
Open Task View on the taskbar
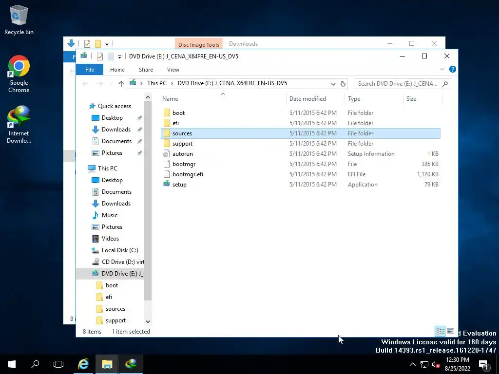click(58, 364)
